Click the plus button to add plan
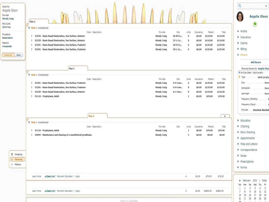This screenshot has height=202, width=269. pyautogui.click(x=225, y=116)
